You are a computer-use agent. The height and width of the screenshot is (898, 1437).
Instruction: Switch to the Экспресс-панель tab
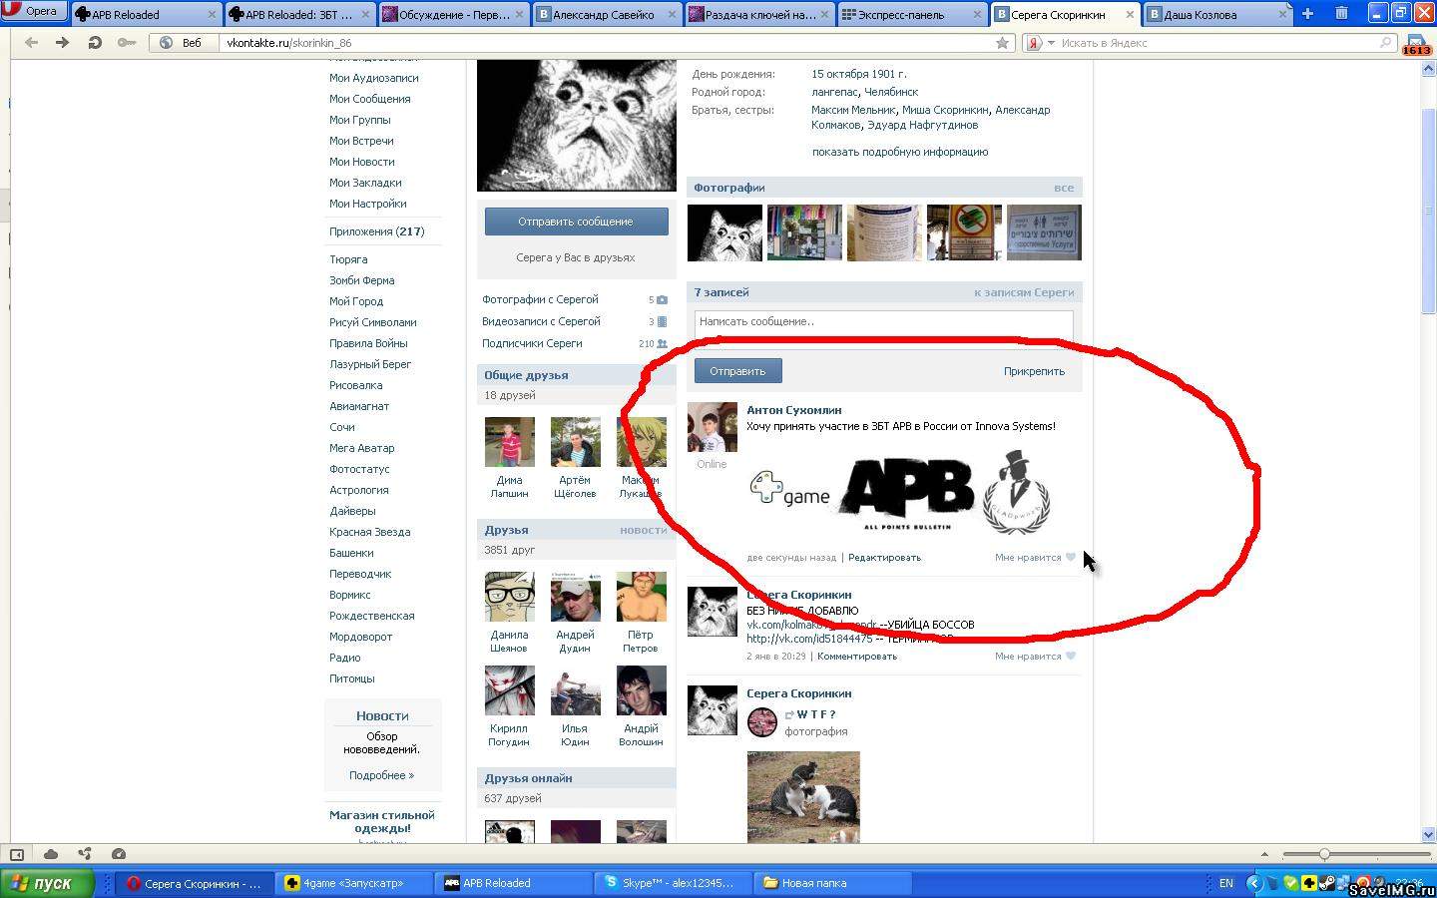pyautogui.click(x=914, y=14)
